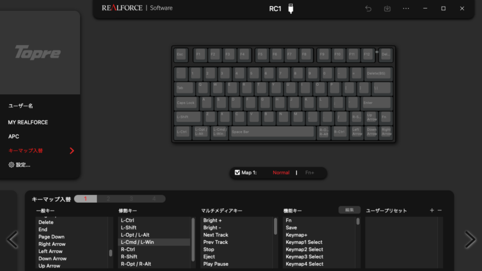Expand the キーマップ入替 red chevron
This screenshot has height=271, width=482.
[x=72, y=151]
